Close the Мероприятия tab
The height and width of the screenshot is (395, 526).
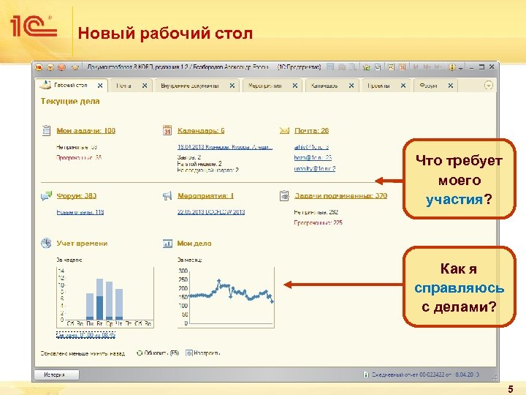point(295,86)
